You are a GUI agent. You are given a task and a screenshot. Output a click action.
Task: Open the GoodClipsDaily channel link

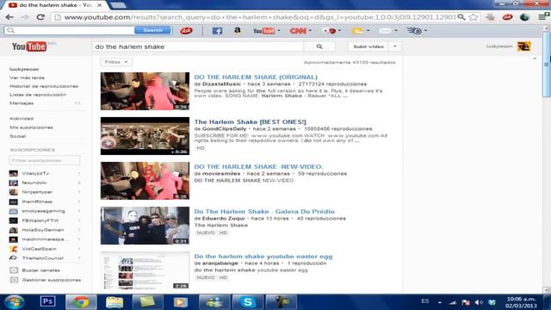[224, 129]
